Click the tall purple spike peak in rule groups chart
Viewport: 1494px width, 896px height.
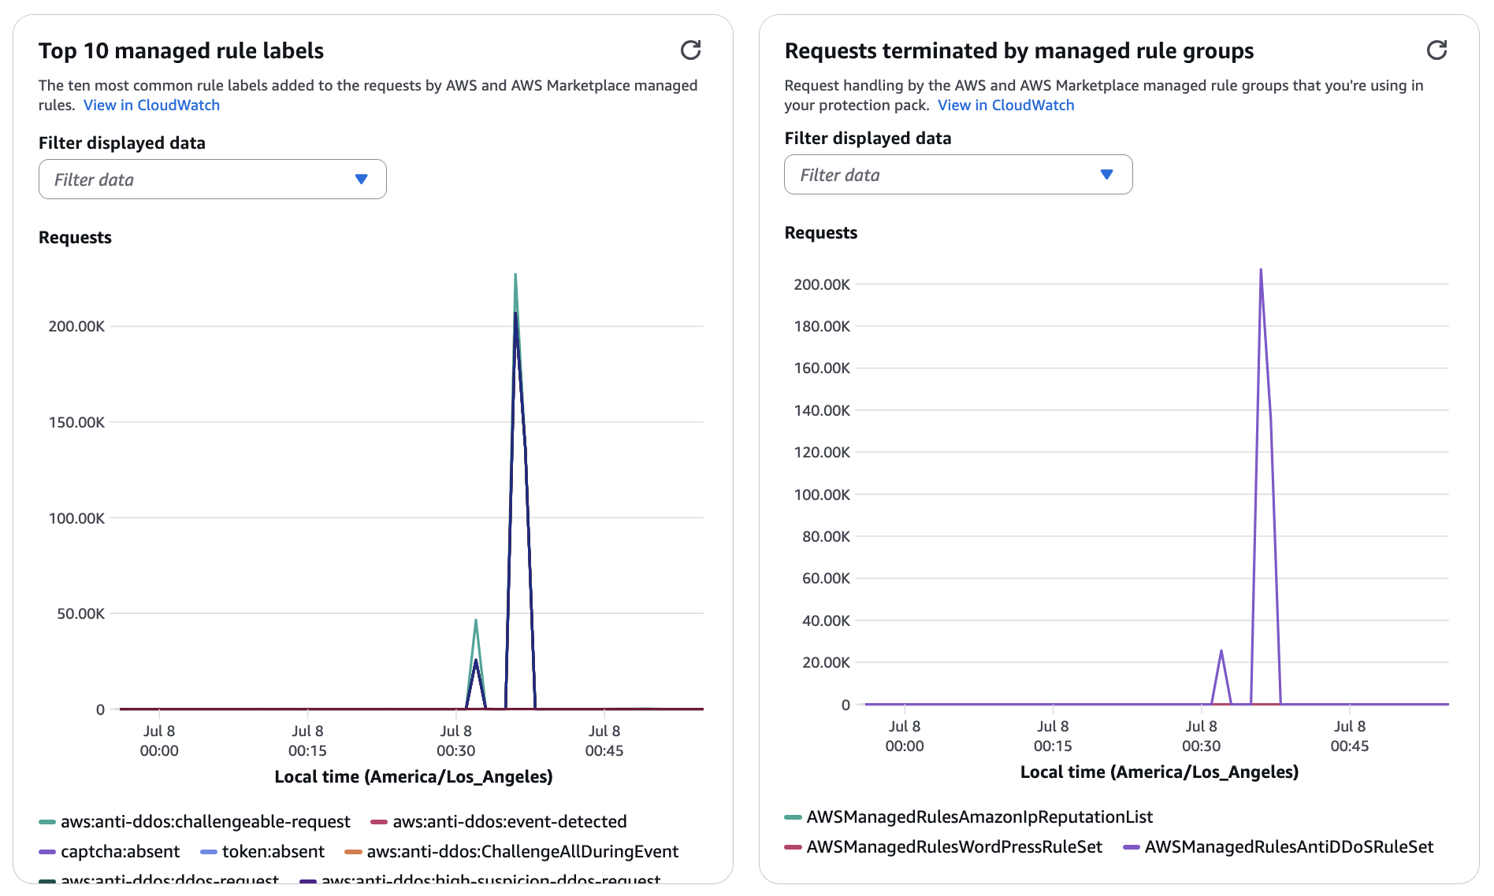click(1261, 270)
